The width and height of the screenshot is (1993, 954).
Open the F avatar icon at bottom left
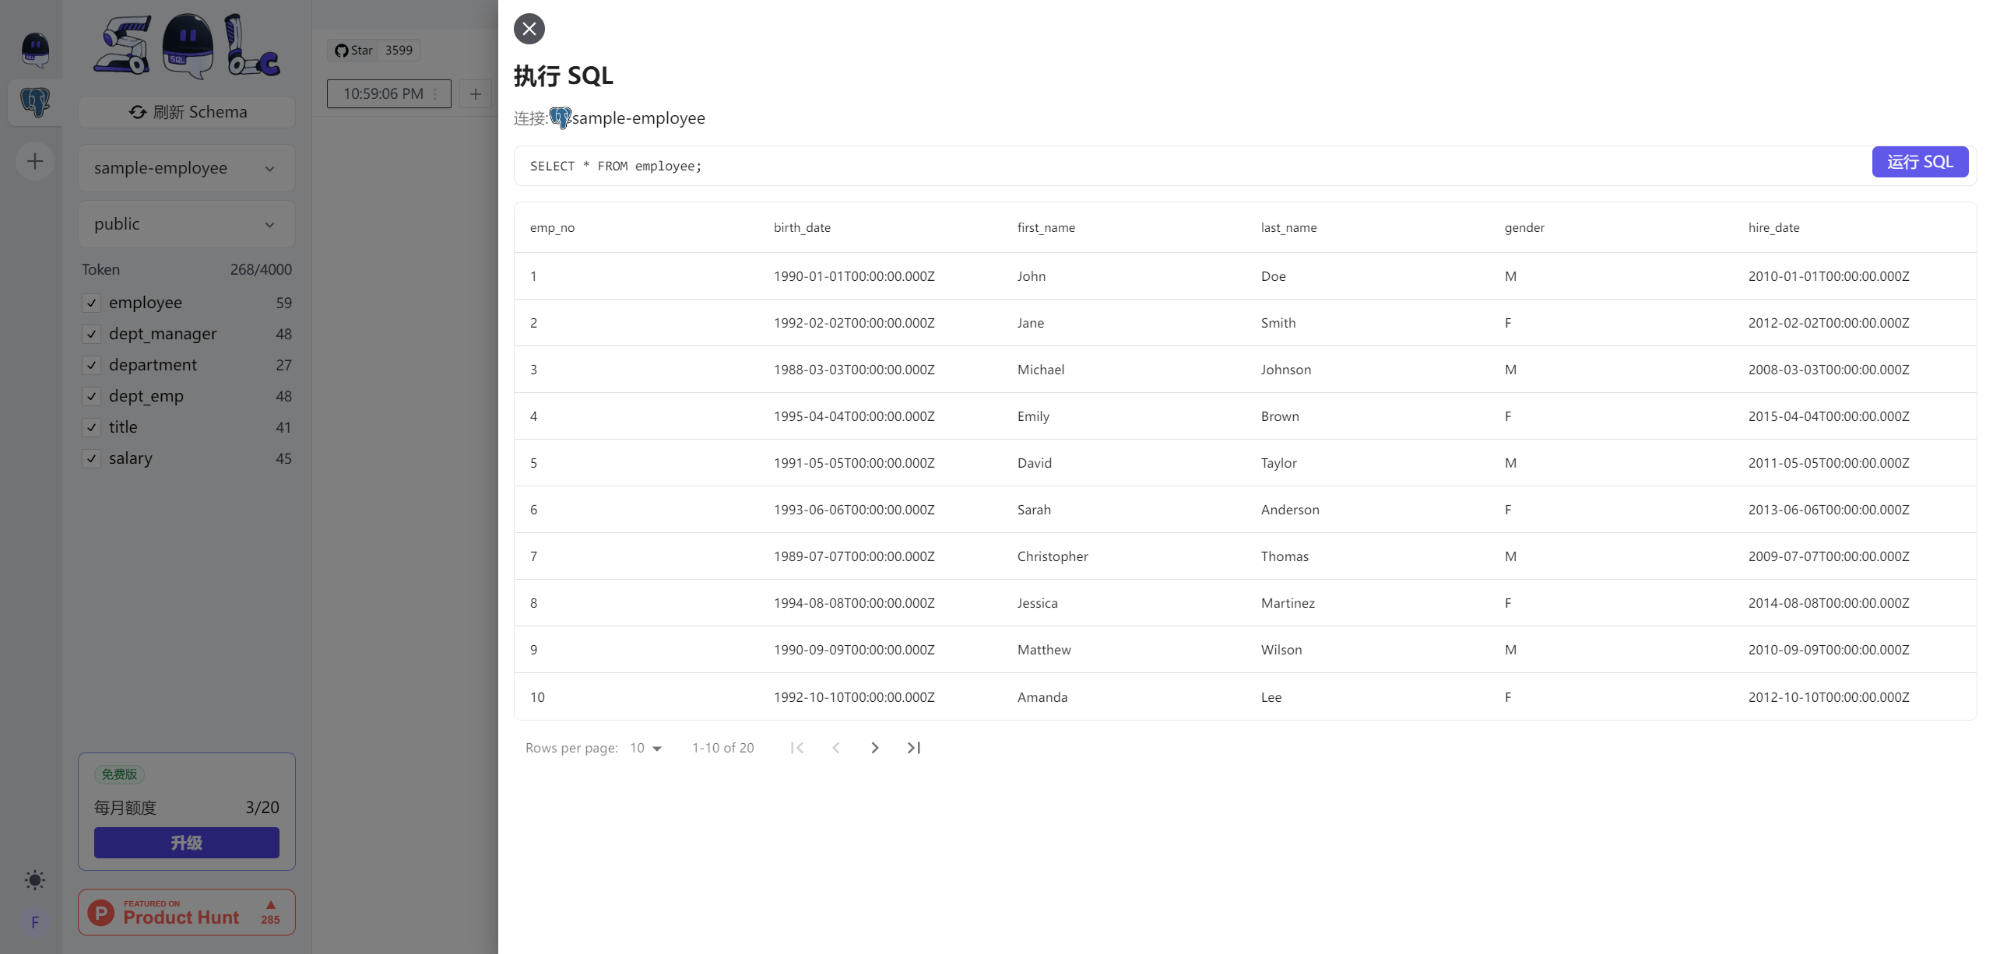(x=33, y=922)
